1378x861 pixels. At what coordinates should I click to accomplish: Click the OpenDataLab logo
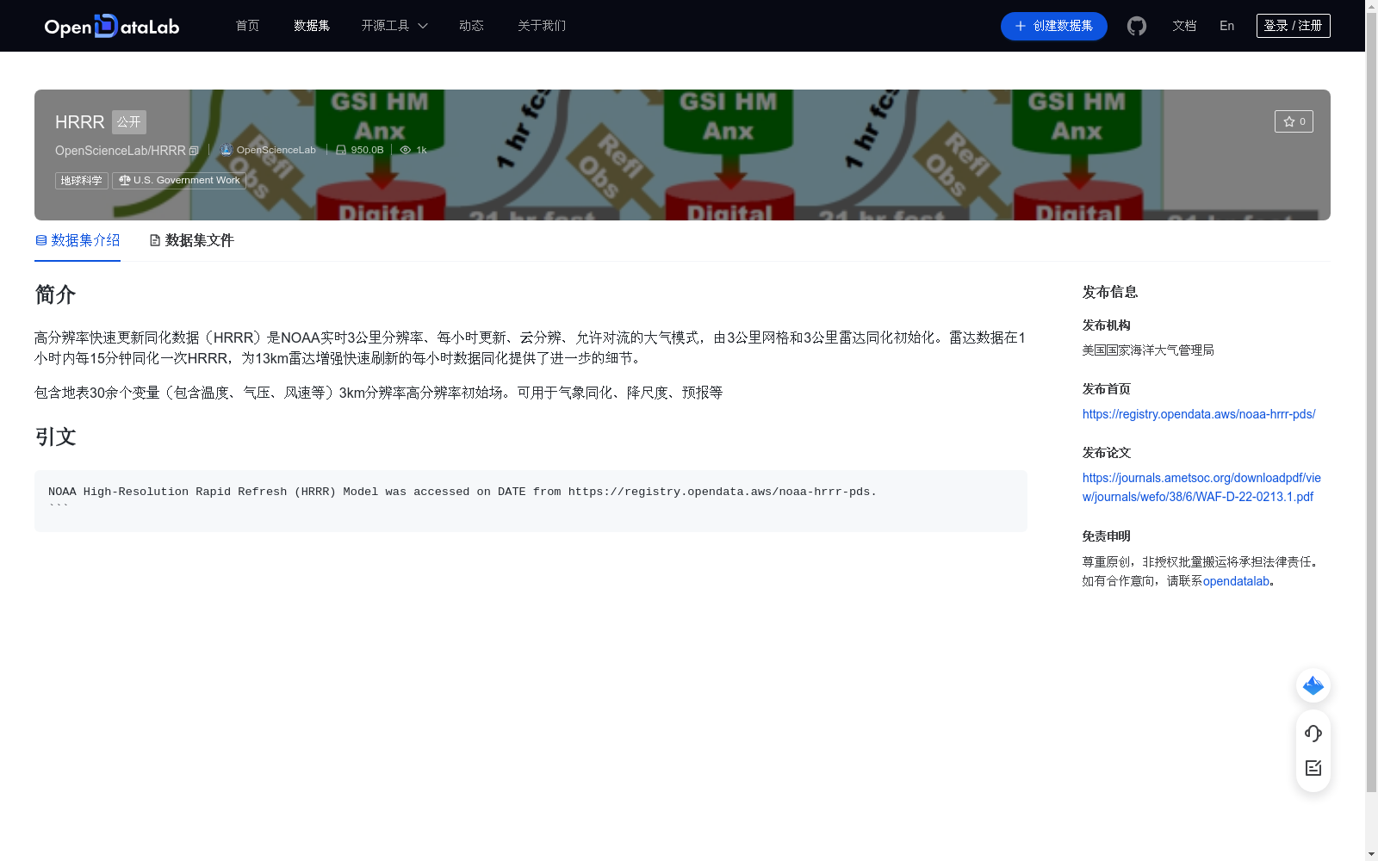(x=110, y=26)
